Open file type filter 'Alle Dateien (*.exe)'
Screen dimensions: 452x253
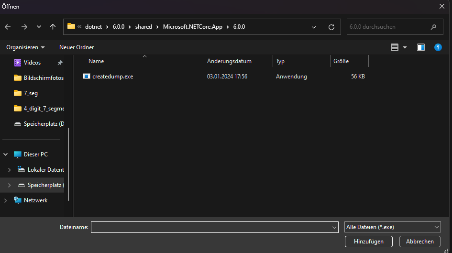(393, 227)
